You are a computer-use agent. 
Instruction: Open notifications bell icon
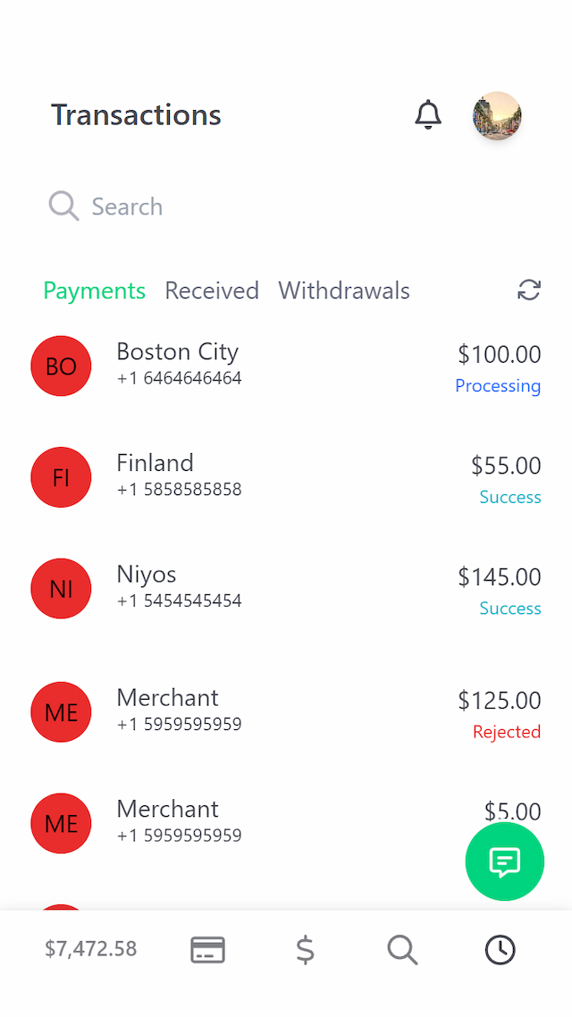pos(428,115)
